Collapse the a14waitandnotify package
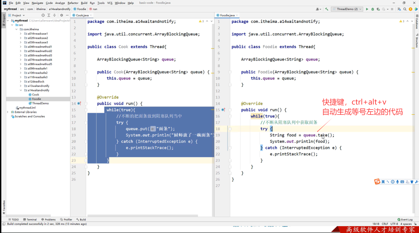 pos(21,90)
